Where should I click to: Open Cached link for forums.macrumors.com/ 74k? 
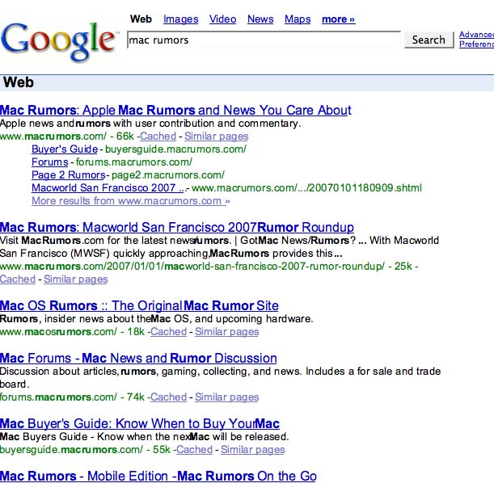pos(168,397)
